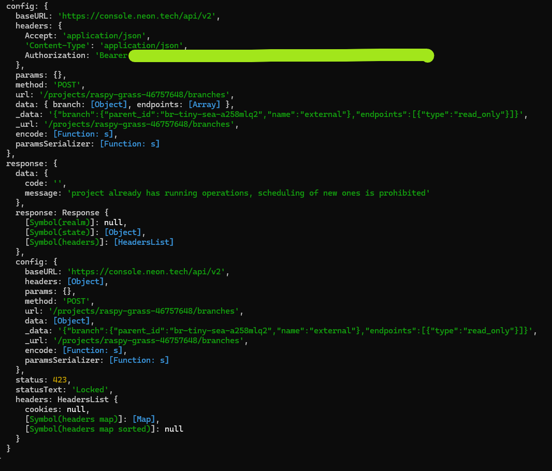Select the [Symbol(state)] [Object] entry

85,232
